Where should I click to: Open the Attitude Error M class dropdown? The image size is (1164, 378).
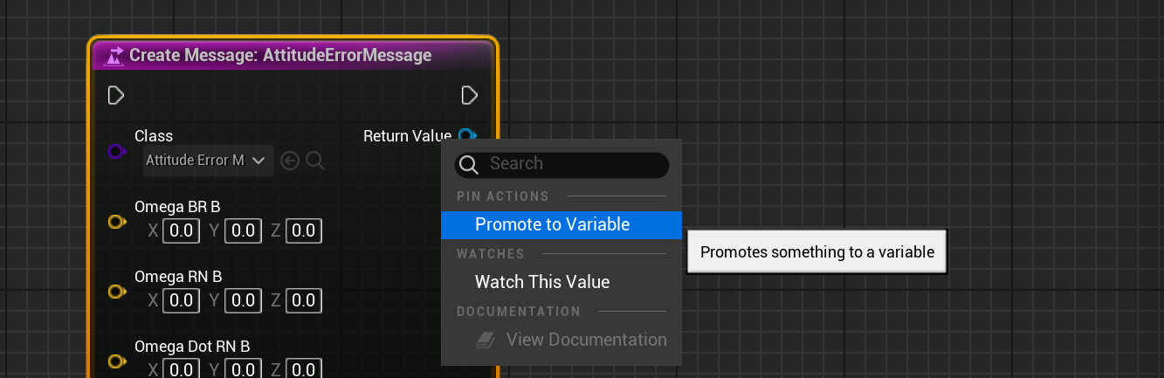tap(208, 161)
